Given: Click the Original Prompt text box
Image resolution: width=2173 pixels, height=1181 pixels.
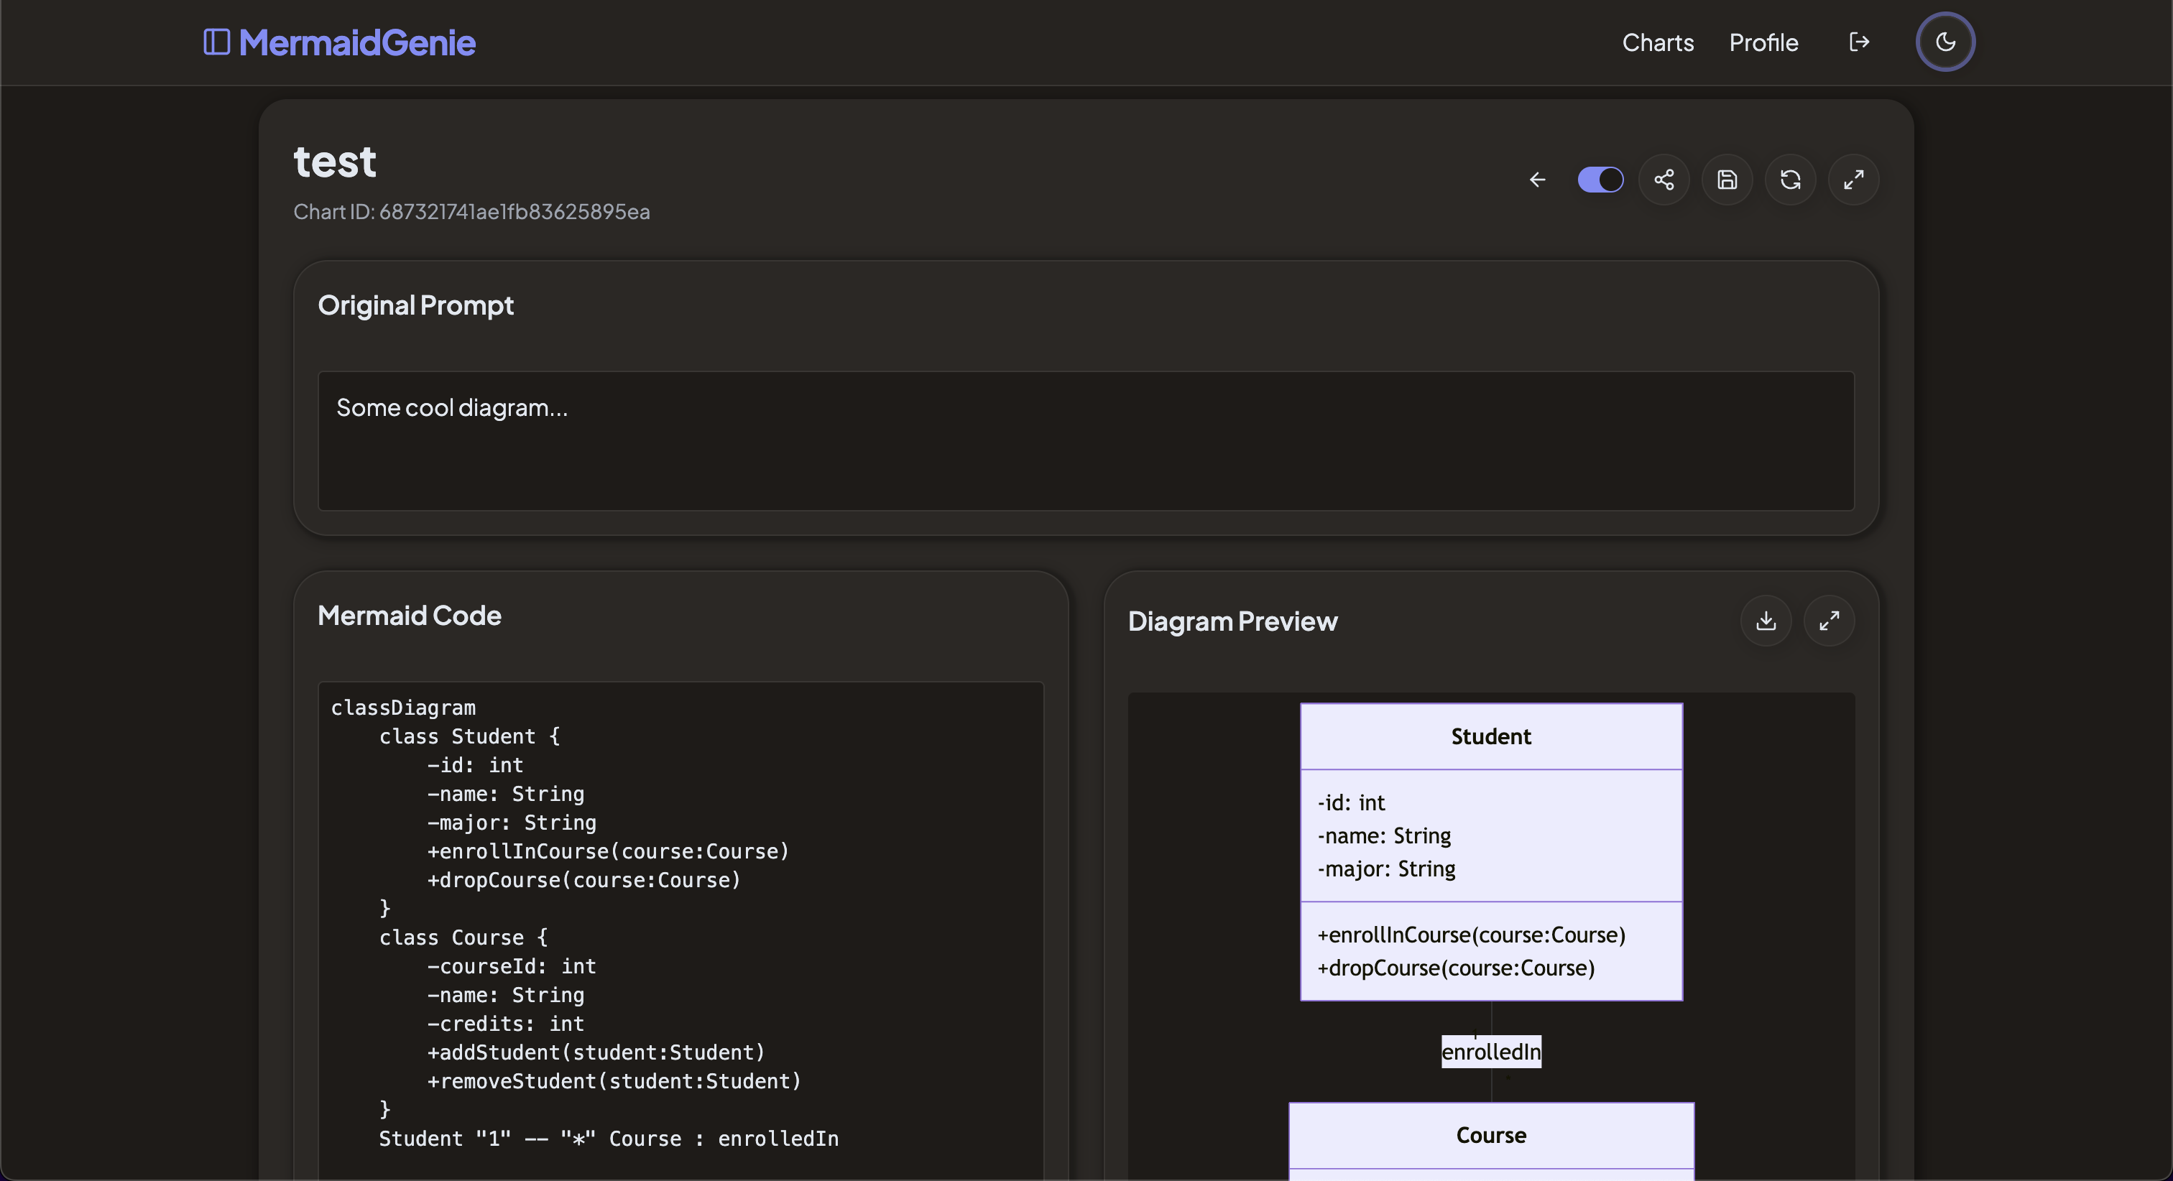Looking at the screenshot, I should [1086, 441].
